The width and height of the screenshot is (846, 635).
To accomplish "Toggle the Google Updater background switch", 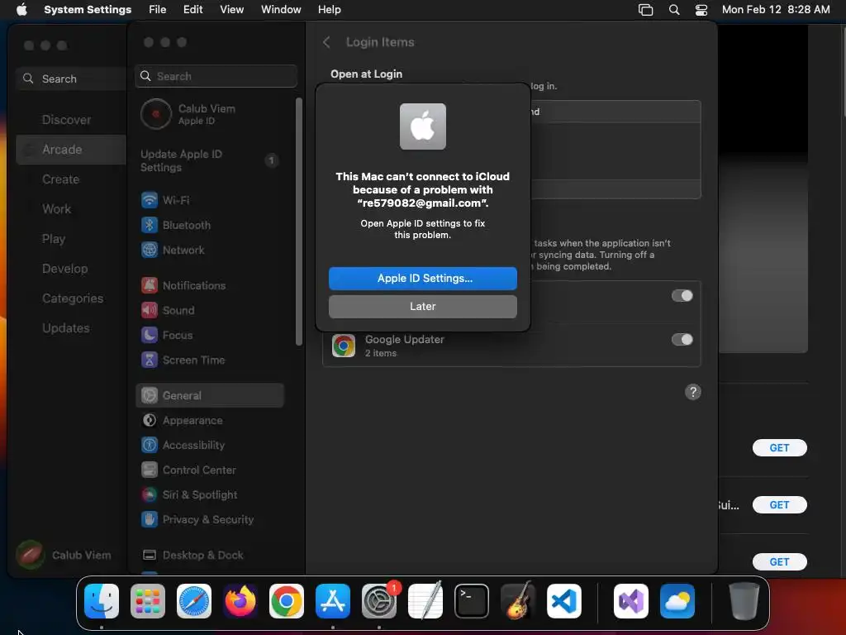I will pos(682,340).
